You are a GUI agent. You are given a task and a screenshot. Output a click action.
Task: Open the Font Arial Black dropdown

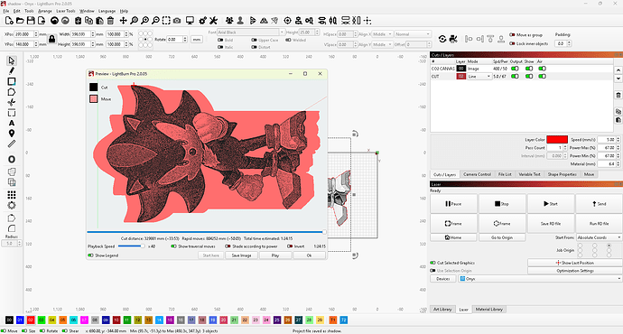click(x=251, y=32)
